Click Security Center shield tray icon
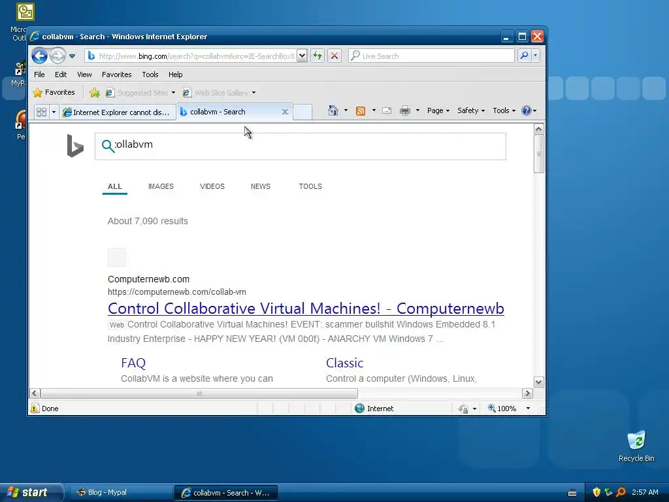This screenshot has width=669, height=502. tap(596, 492)
